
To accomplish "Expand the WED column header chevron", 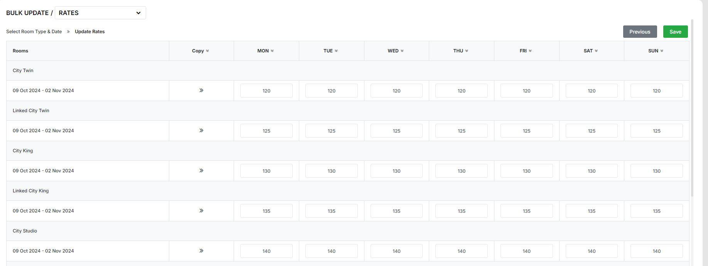I will pos(402,51).
